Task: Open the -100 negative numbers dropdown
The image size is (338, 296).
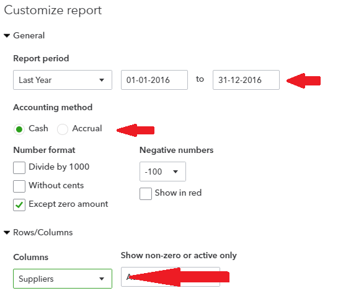Action: [162, 172]
